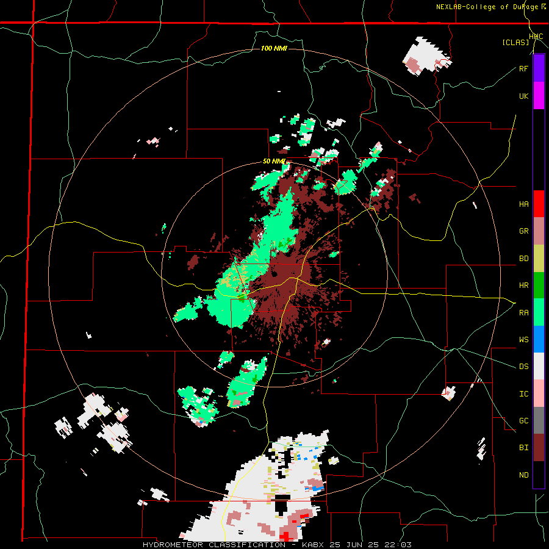549x549 pixels.
Task: Click the RA legend label
Action: 523,313
